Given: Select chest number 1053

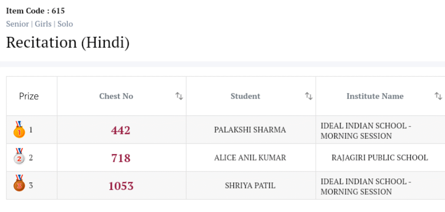Looking at the screenshot, I should point(121,186).
